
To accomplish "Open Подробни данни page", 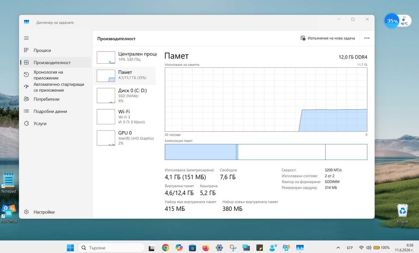I will (x=56, y=111).
